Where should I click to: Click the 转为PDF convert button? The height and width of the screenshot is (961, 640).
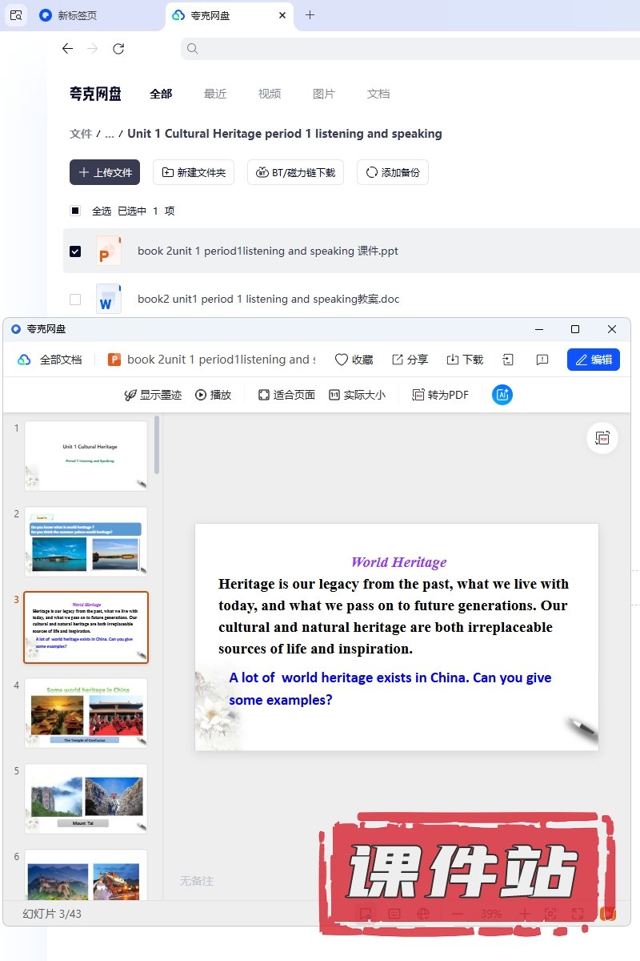tap(440, 395)
